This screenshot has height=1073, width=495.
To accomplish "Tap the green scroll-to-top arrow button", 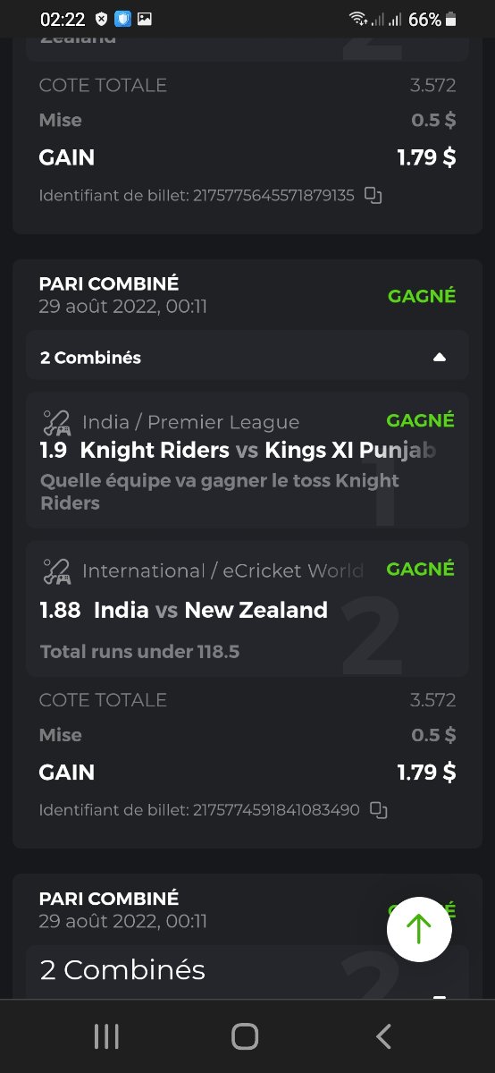I will 419,929.
